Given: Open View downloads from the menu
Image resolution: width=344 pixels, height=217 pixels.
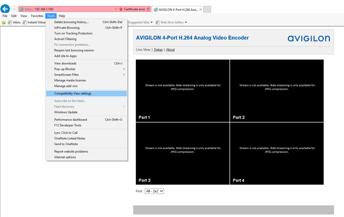Looking at the screenshot, I should pos(86,63).
